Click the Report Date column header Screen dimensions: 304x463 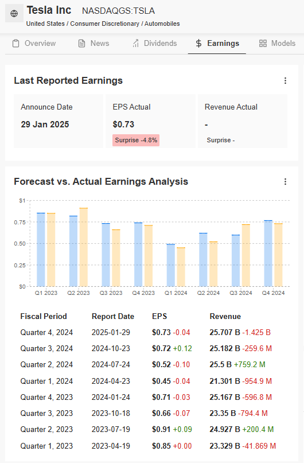(113, 317)
